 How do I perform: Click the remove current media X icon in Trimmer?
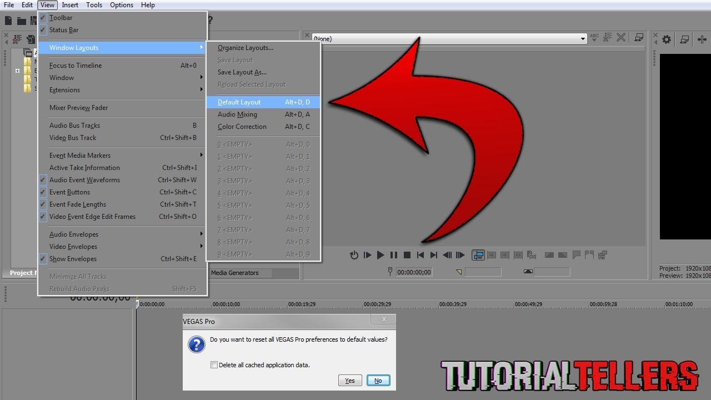[x=621, y=38]
